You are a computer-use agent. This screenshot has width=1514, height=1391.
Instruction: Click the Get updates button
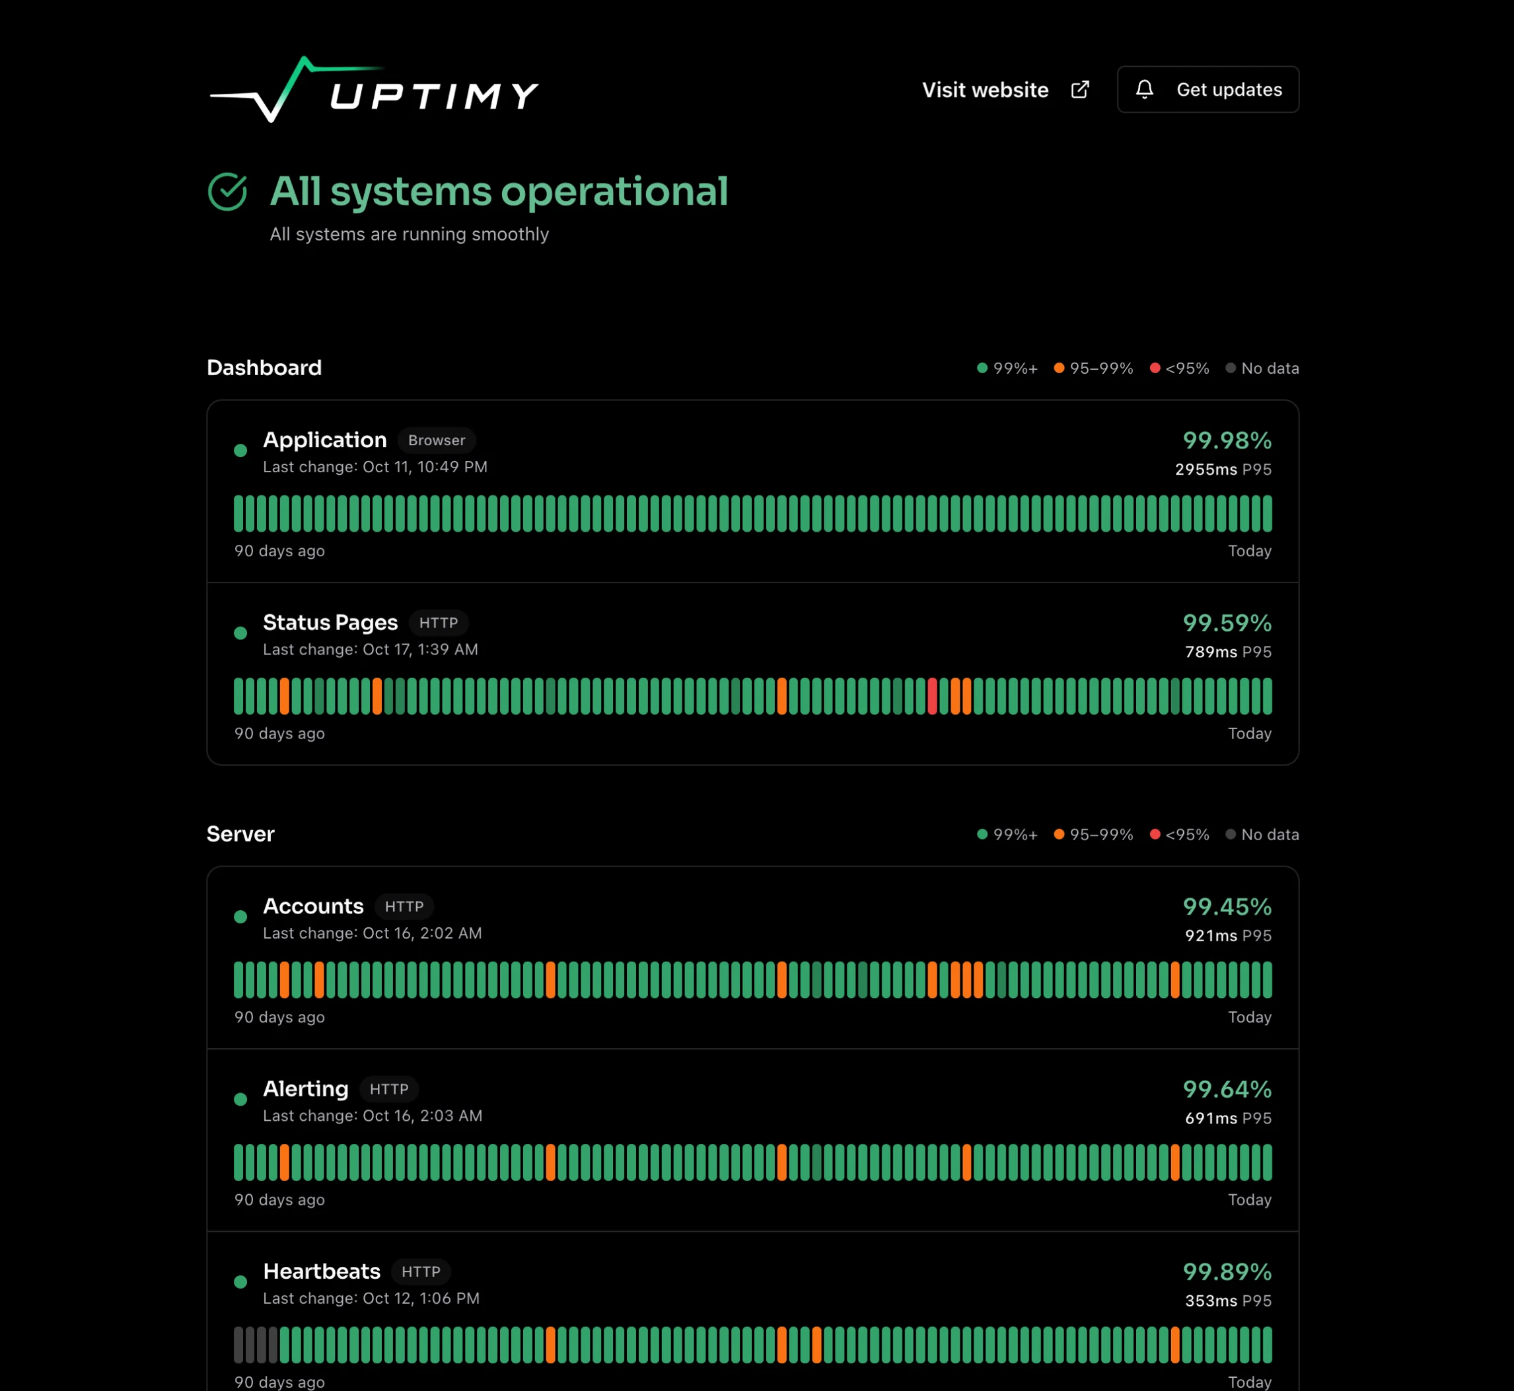pos(1208,90)
